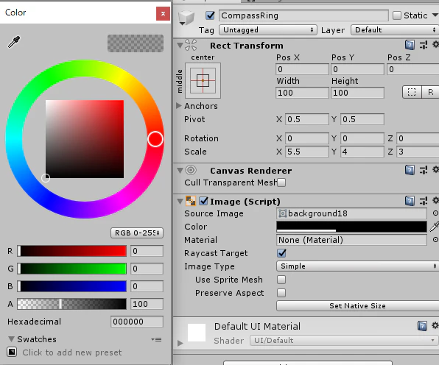439x365 pixels.
Task: Click Image script component icon
Action: [x=191, y=201]
